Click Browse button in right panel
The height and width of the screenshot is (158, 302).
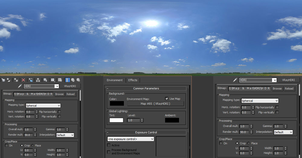[x=277, y=89]
